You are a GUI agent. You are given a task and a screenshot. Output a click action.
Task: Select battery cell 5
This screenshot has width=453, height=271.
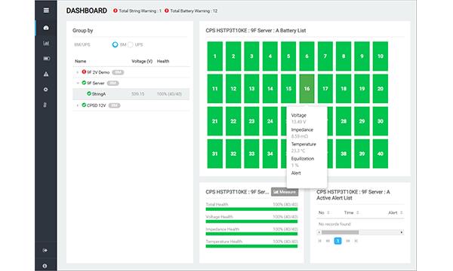tap(288, 56)
